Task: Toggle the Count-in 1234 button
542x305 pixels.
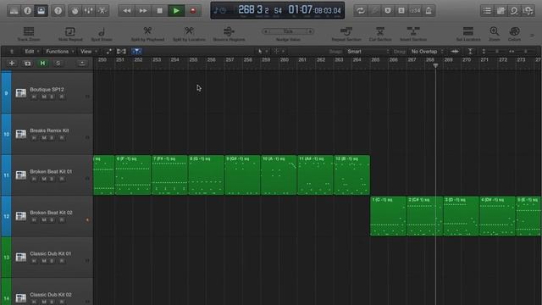Action: (415, 11)
